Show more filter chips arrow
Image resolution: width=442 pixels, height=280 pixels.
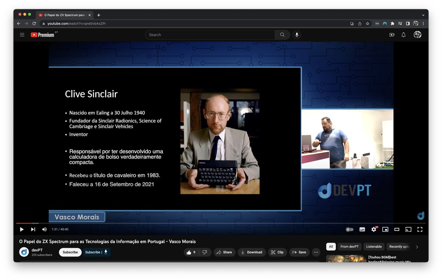tap(417, 247)
